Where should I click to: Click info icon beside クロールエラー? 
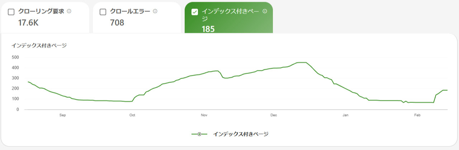coord(155,11)
